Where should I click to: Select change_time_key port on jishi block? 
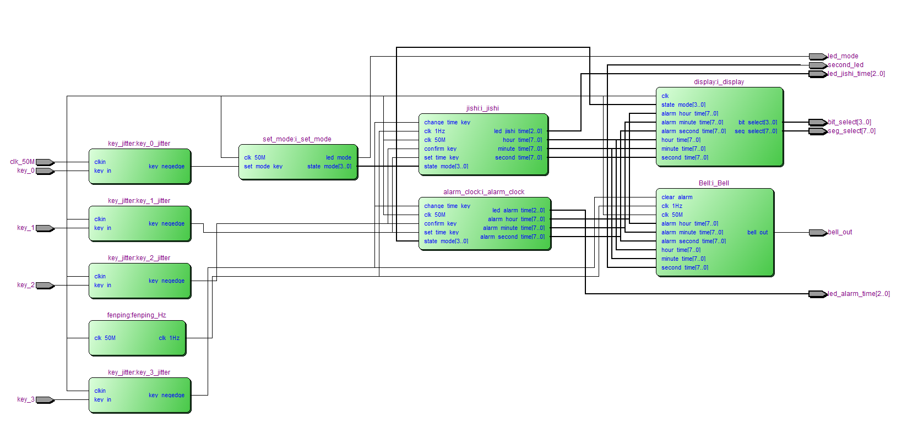coord(447,123)
